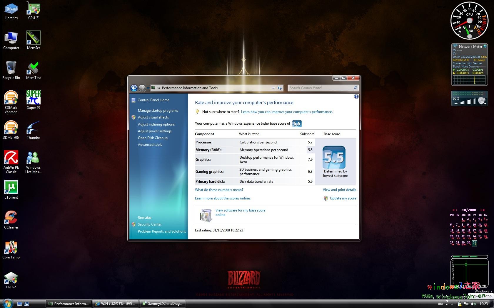Click the Graphics row subscore 7.9
This screenshot has width=494, height=308.
point(310,160)
